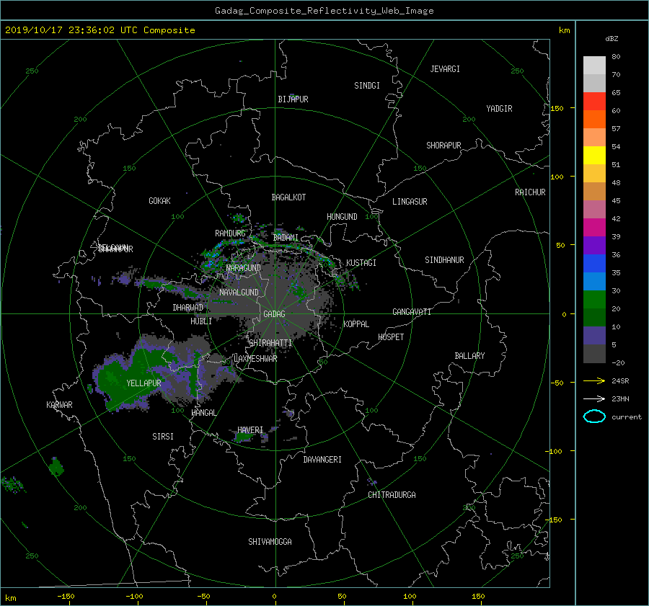
Task: Select the DHARWAD city label
Action: tap(188, 308)
